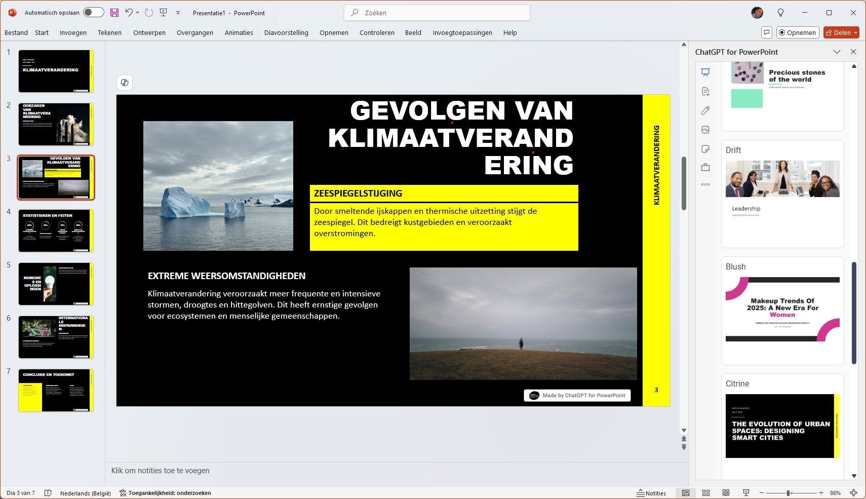The width and height of the screenshot is (866, 499).
Task: Open the Animaties tab
Action: 239,32
